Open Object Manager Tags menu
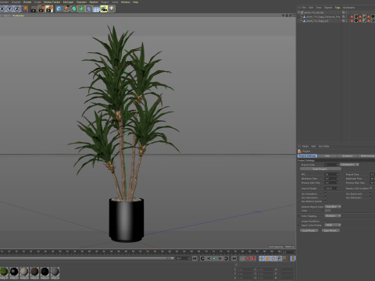The width and height of the screenshot is (375, 281). [x=337, y=8]
